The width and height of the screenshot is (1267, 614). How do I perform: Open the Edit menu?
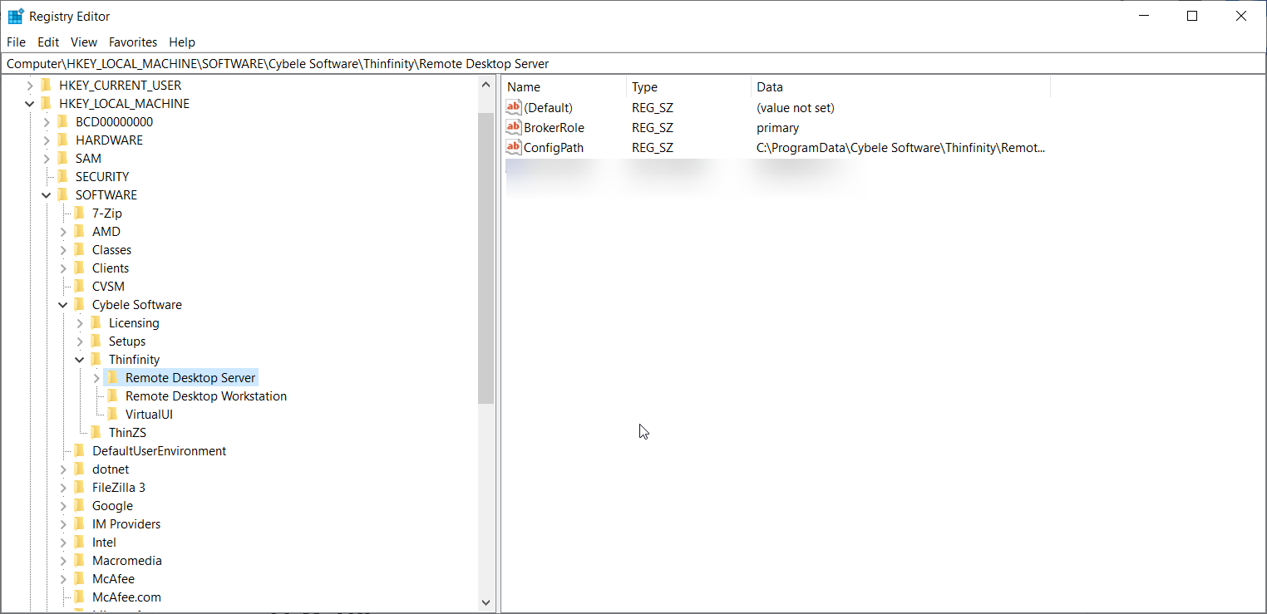[x=47, y=42]
